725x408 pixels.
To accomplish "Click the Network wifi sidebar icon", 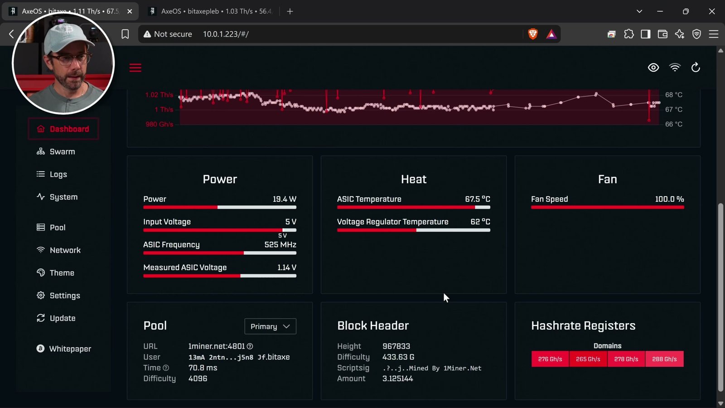I will click(41, 250).
